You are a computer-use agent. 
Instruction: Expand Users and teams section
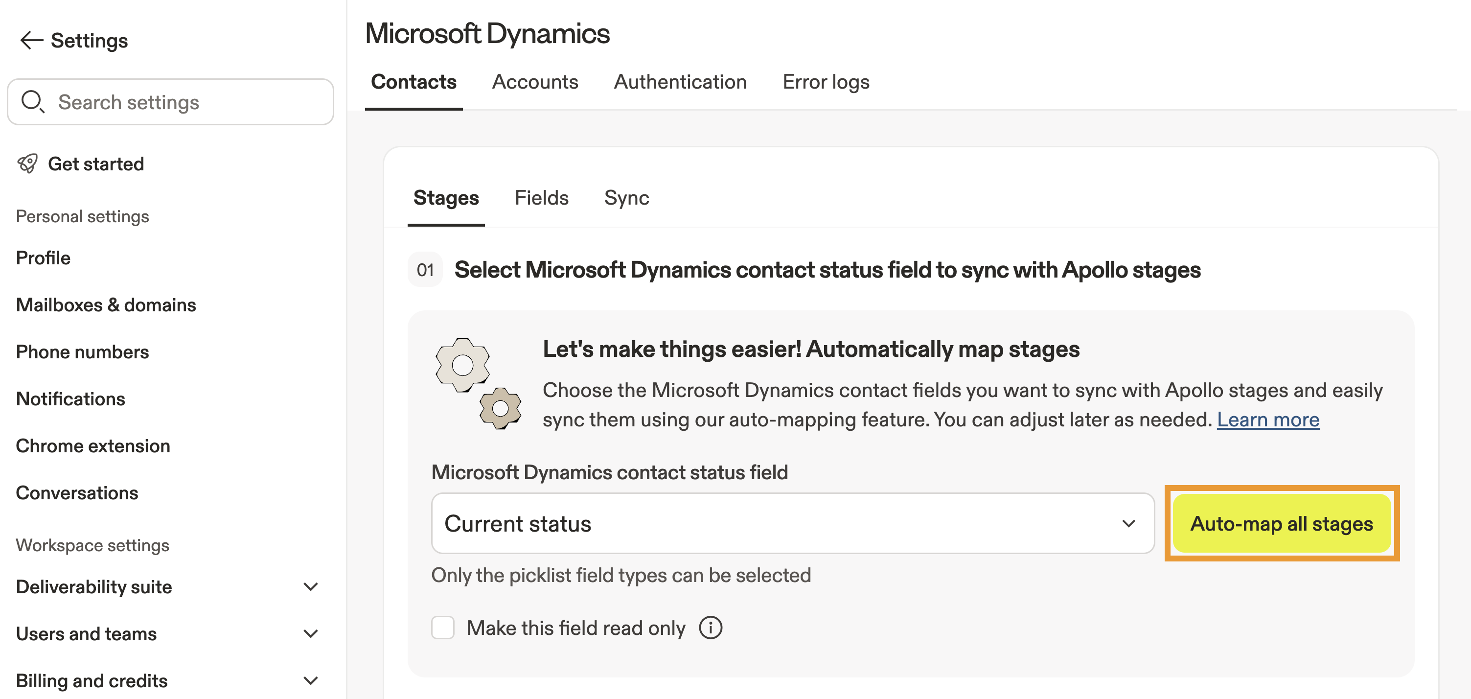click(310, 633)
